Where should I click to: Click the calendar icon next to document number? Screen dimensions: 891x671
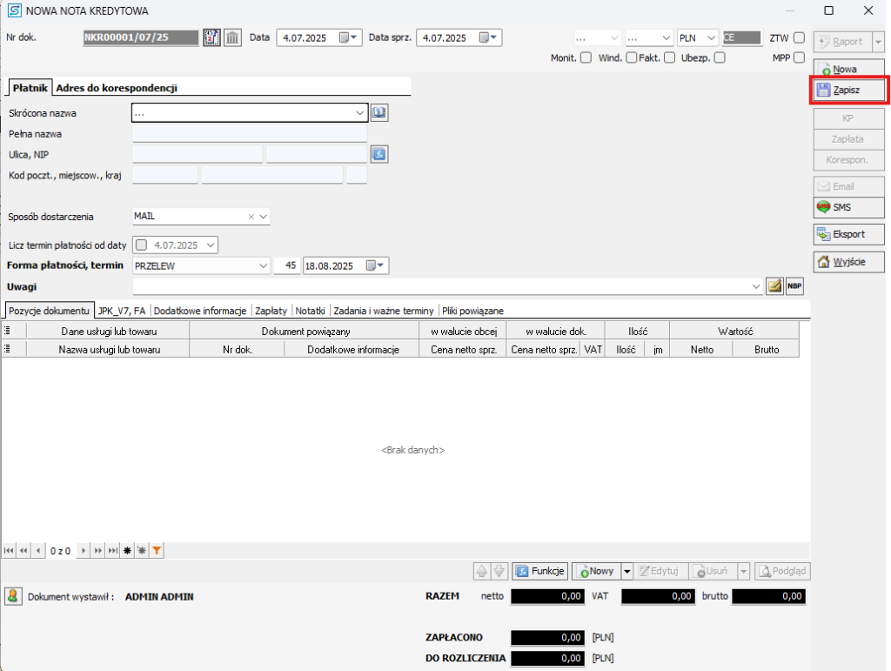(212, 37)
